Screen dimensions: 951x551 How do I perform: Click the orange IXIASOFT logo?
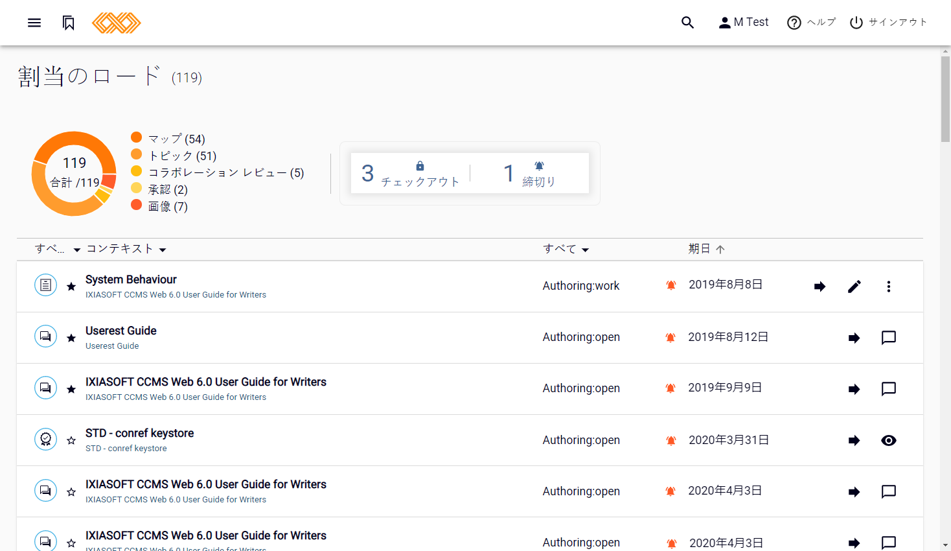(117, 23)
